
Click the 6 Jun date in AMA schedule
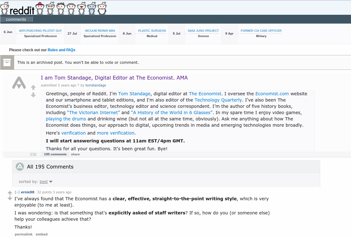click(8, 32)
